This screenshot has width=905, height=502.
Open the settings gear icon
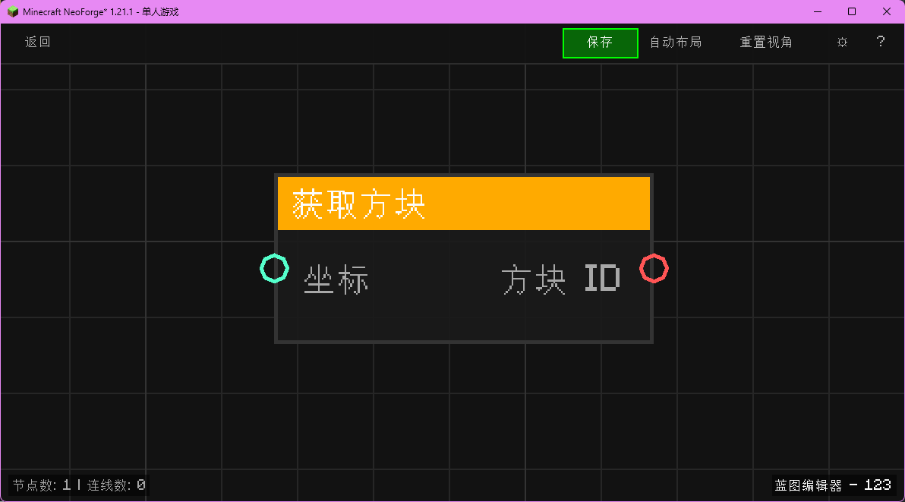coord(842,43)
